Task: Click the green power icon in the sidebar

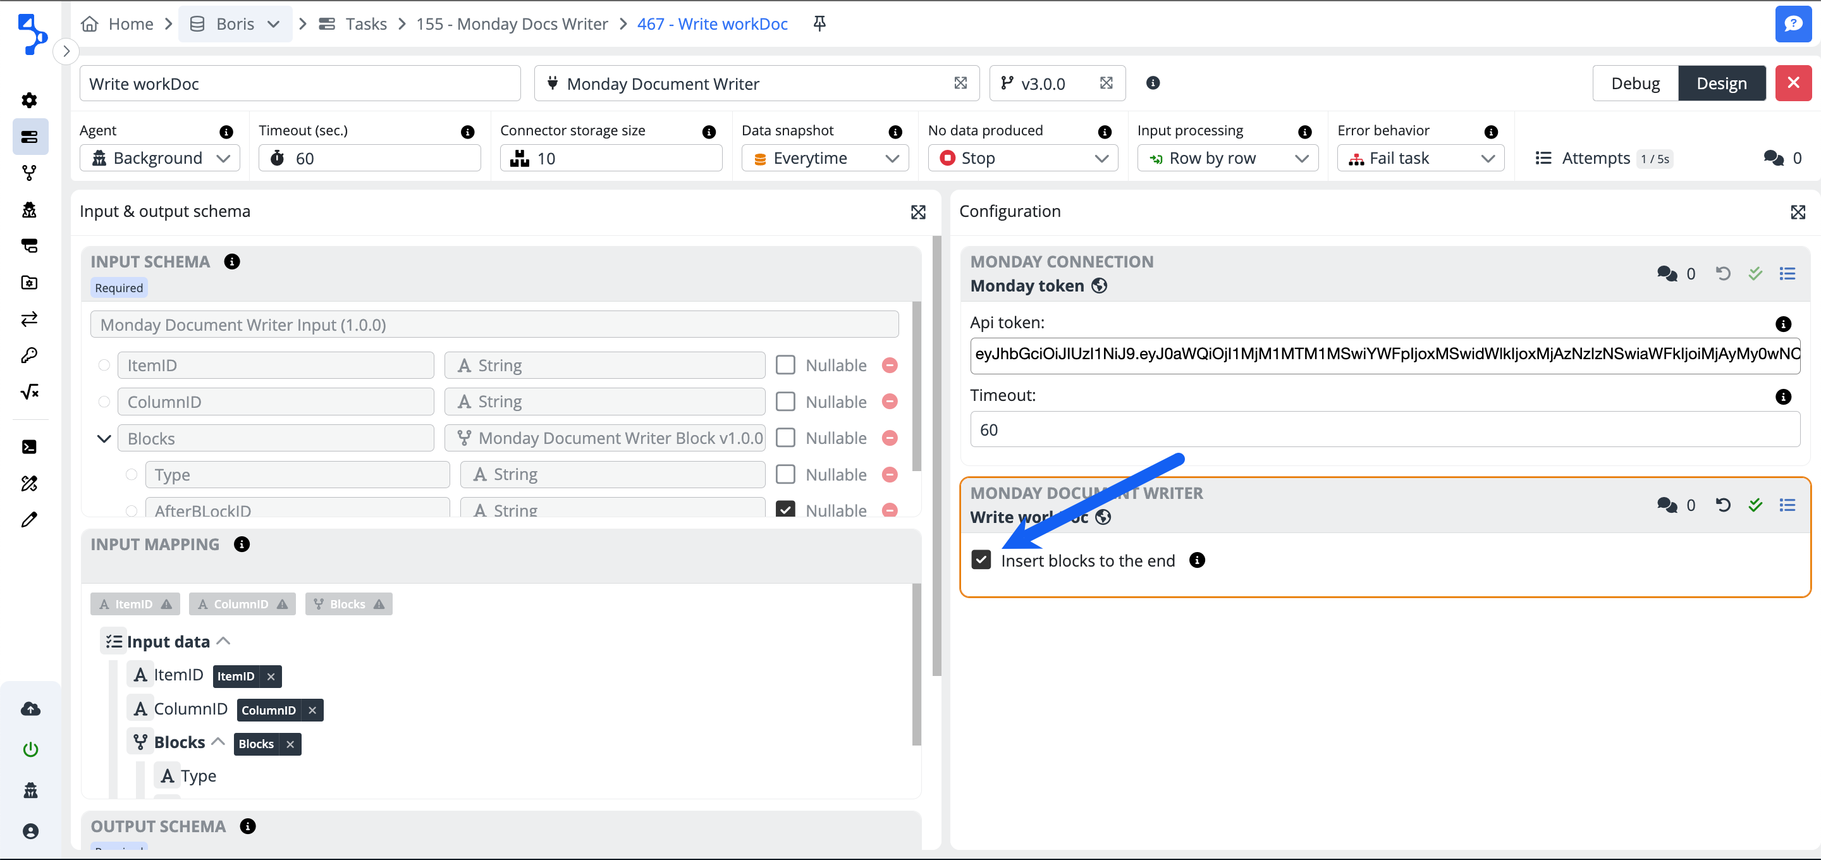Action: tap(30, 749)
